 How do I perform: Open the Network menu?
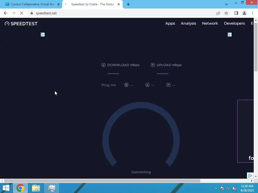click(x=210, y=23)
